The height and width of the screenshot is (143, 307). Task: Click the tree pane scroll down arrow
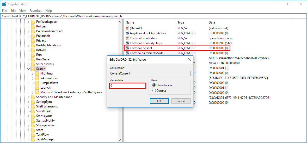[120, 140]
